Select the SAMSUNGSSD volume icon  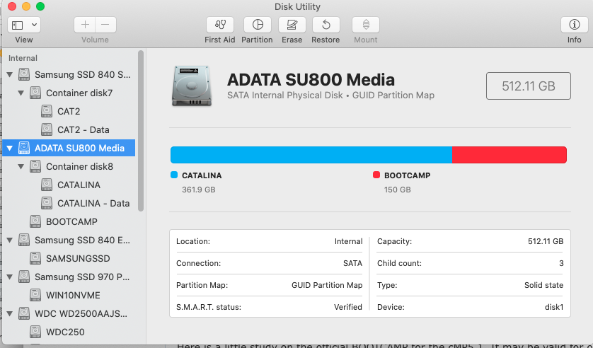click(35, 258)
